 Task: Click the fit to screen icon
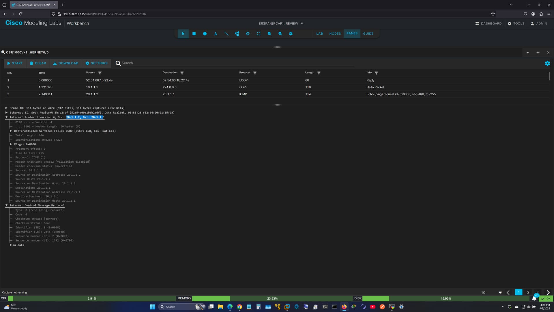pyautogui.click(x=259, y=34)
